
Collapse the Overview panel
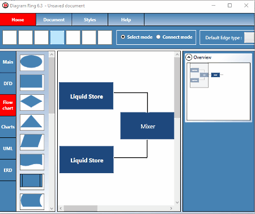189,57
